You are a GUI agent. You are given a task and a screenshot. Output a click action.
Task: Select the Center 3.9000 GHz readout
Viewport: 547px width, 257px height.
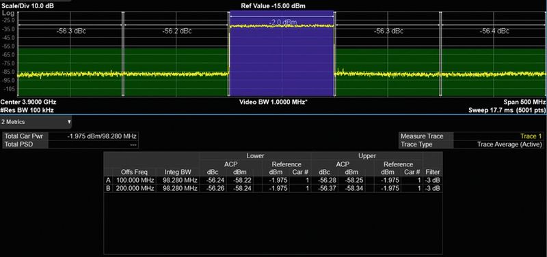coord(28,102)
